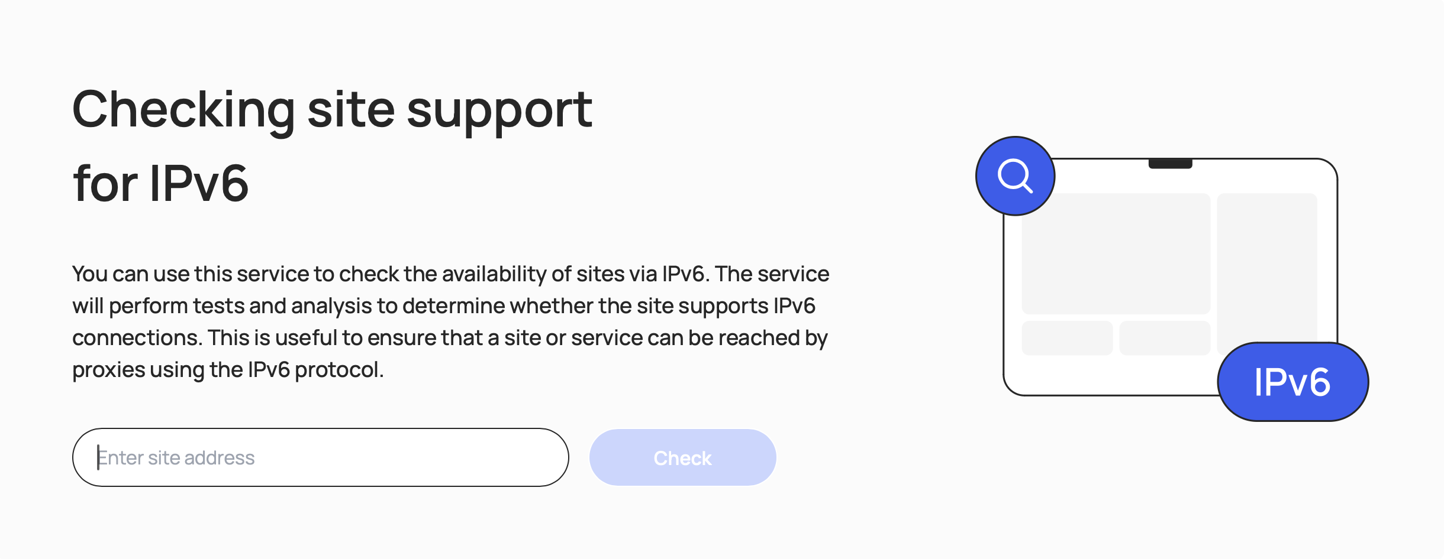This screenshot has width=1444, height=559.
Task: Click the white circle inside the magnifier icon
Action: (1013, 174)
